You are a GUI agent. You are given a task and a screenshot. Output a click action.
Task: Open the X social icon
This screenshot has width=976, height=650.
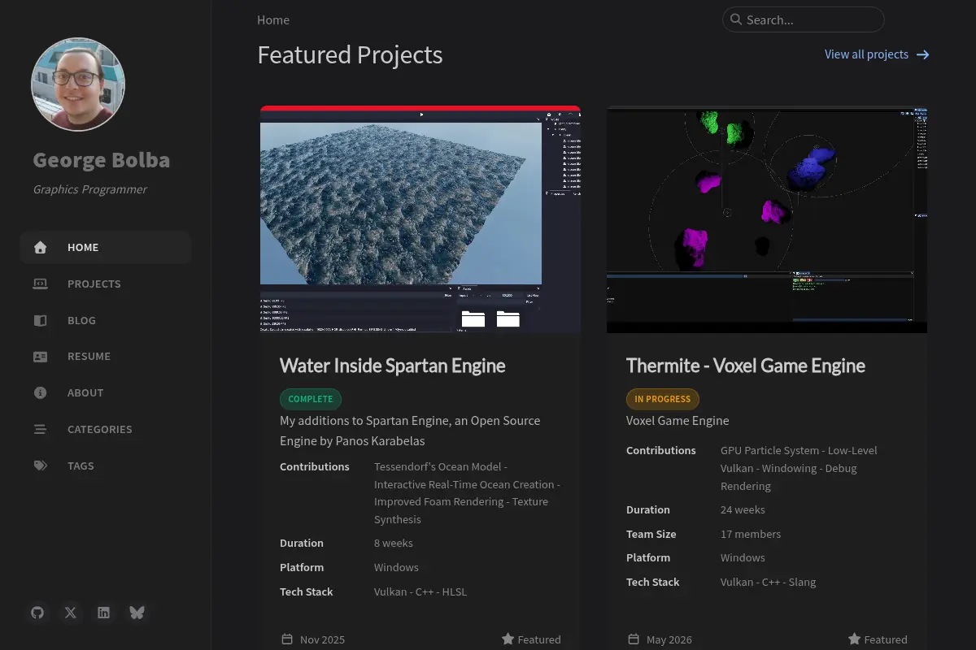(71, 613)
